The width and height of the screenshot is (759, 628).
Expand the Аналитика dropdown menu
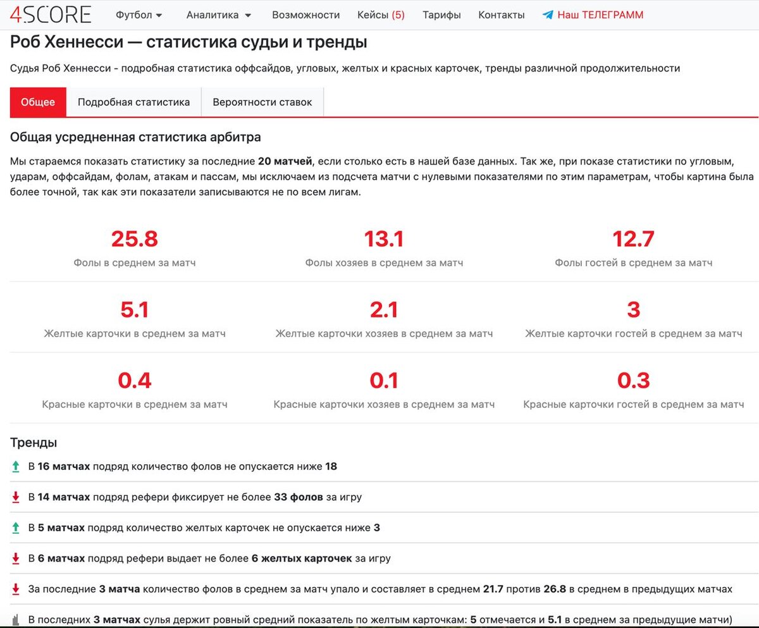(x=219, y=15)
